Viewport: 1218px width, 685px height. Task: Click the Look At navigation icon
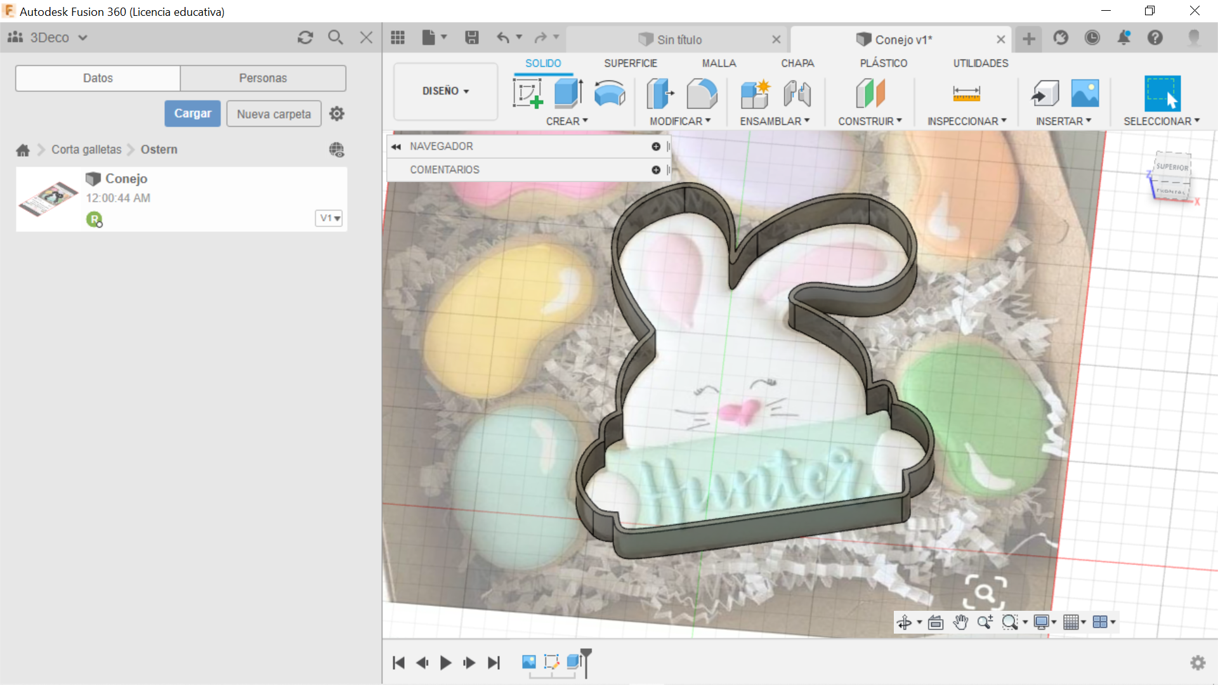pyautogui.click(x=935, y=622)
